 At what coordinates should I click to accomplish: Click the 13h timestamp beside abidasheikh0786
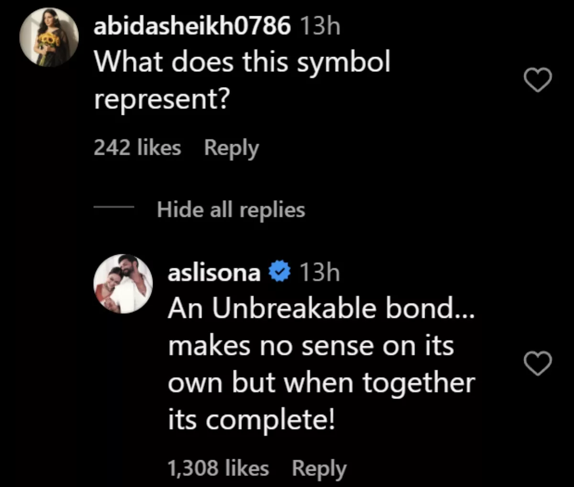[320, 26]
